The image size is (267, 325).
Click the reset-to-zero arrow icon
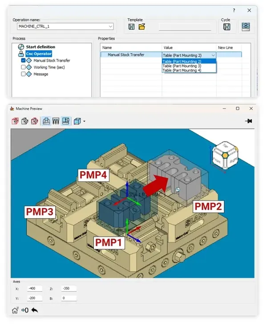pos(25,310)
